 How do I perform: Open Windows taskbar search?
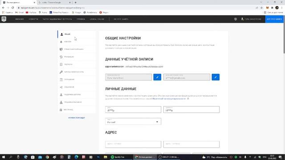tap(11, 157)
